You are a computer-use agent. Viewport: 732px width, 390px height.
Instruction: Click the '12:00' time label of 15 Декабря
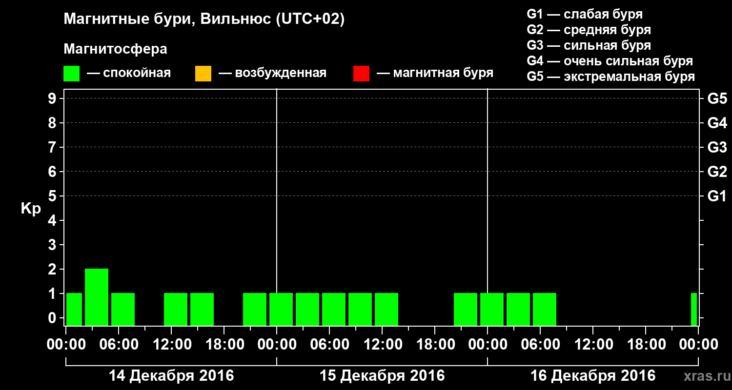coord(382,344)
